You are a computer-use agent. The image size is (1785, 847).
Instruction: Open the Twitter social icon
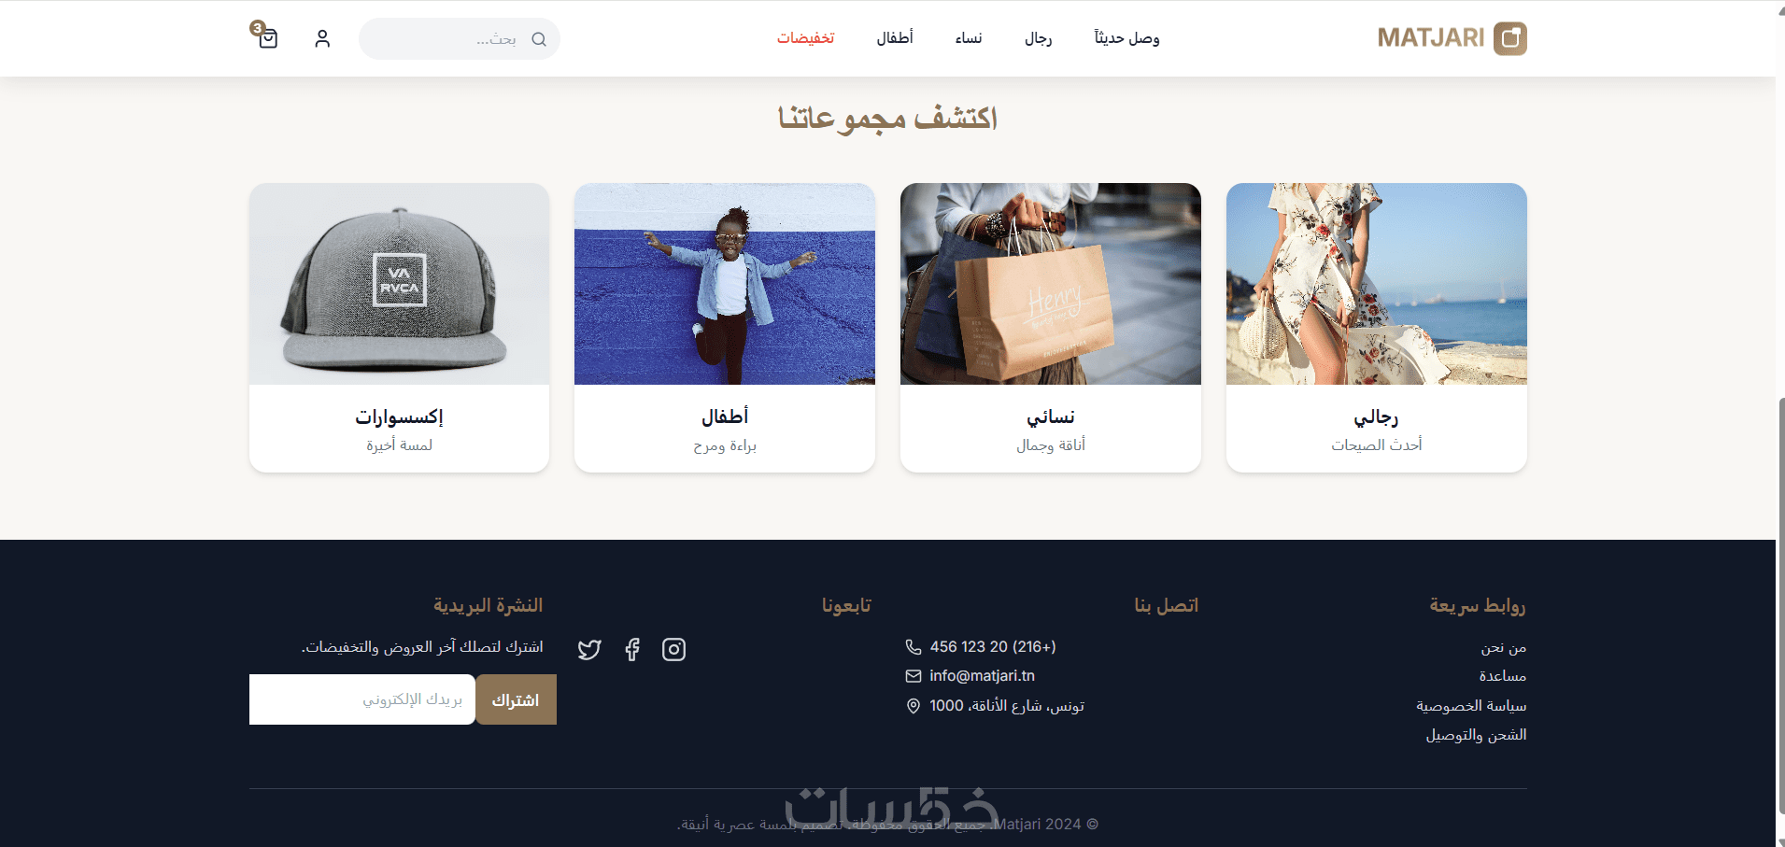click(x=589, y=649)
